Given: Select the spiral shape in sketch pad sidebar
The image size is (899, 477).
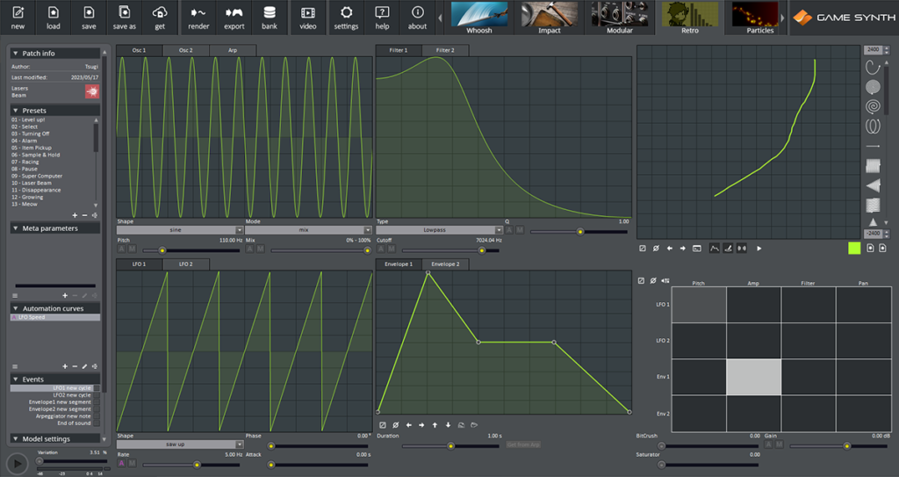Looking at the screenshot, I should 873,106.
